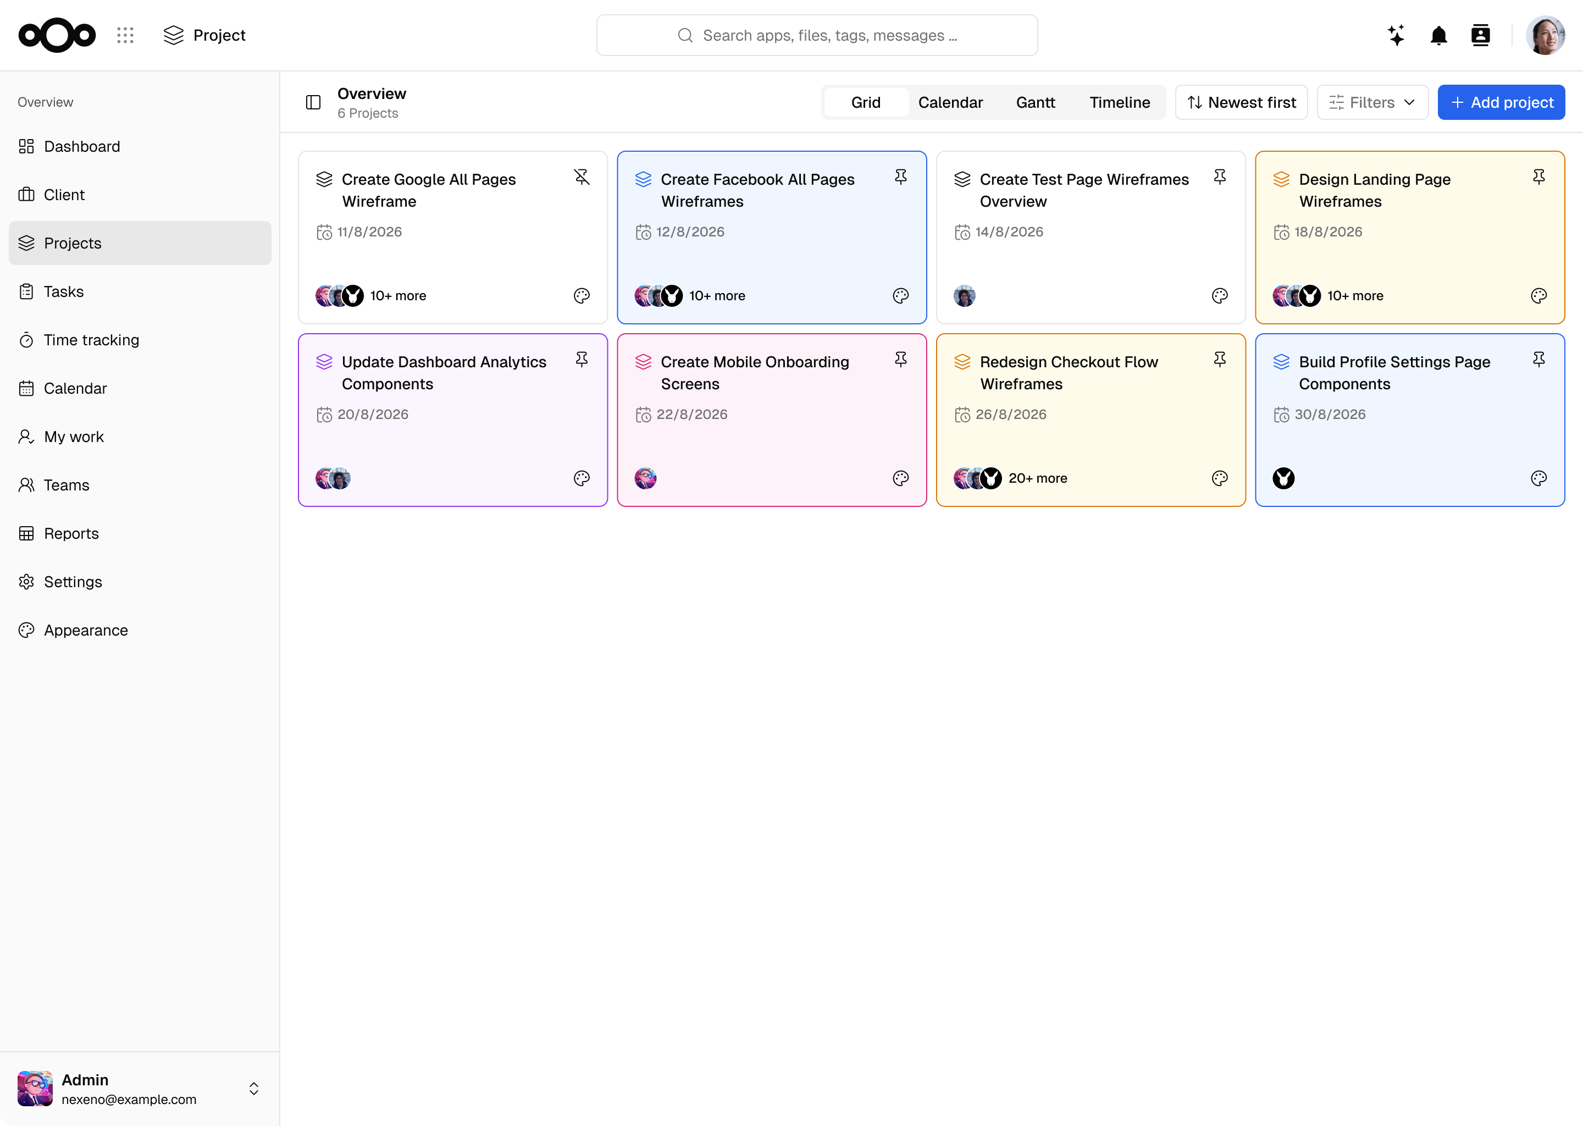Click the Add project button
Image resolution: width=1583 pixels, height=1126 pixels.
(1501, 103)
